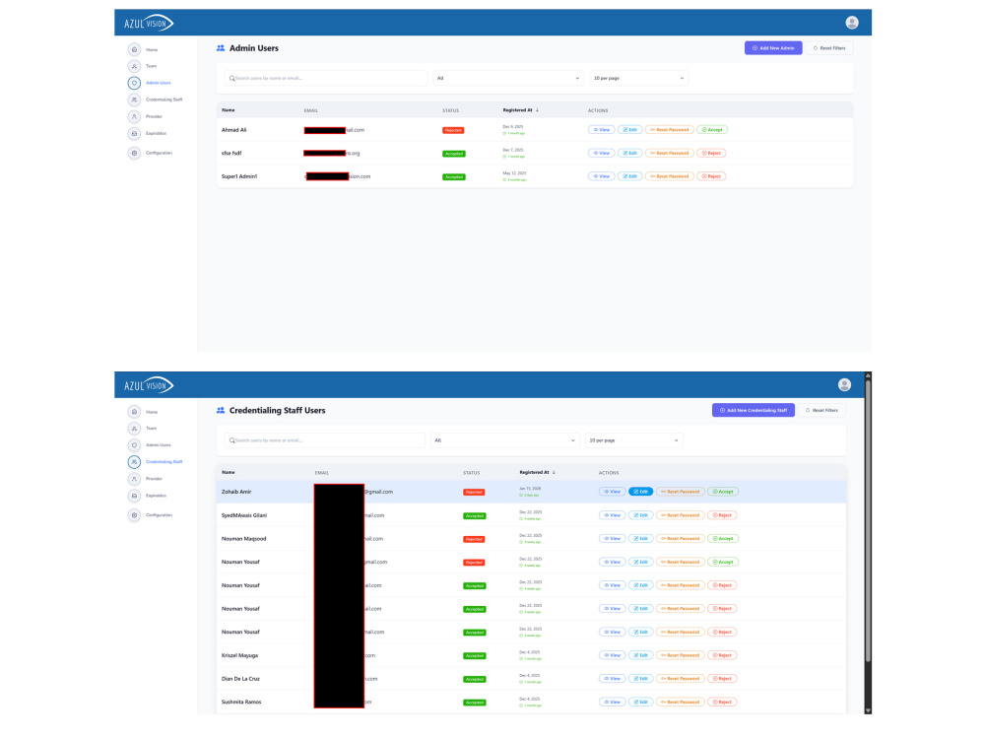985x739 pixels.
Task: Open 10 per page dropdown on Credentialing Staff Users page
Action: [x=633, y=440]
